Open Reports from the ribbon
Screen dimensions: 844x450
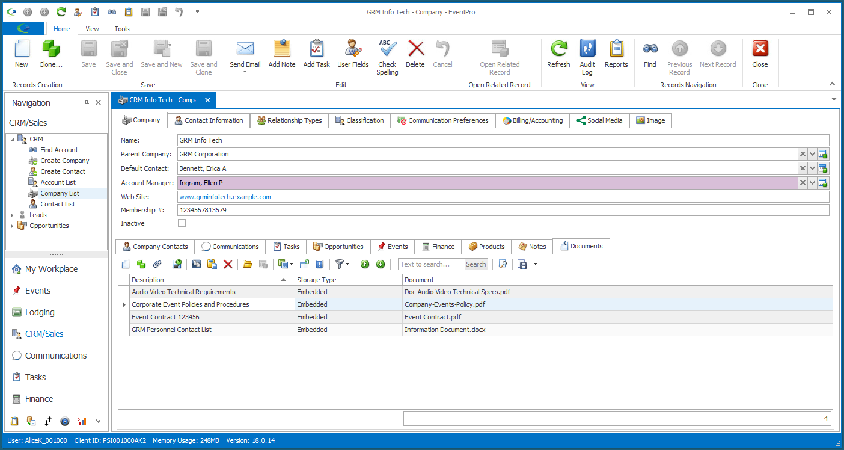pos(616,54)
